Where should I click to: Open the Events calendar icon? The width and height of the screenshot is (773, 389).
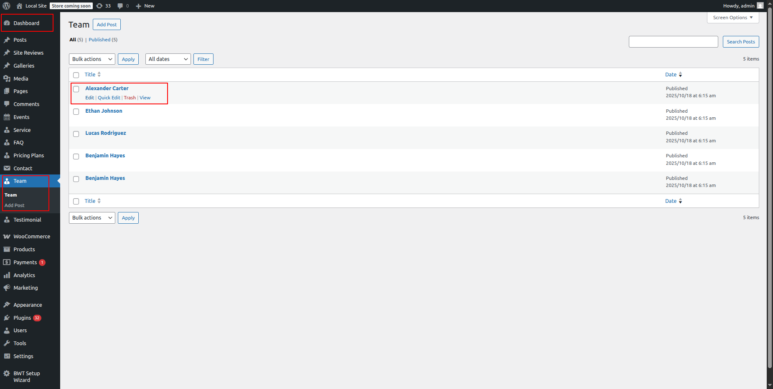(x=7, y=117)
